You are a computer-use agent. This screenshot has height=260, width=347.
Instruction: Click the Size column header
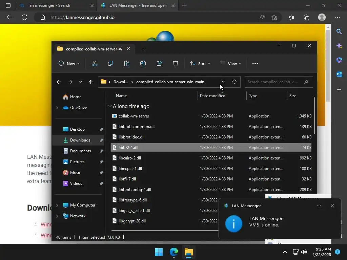(292, 96)
